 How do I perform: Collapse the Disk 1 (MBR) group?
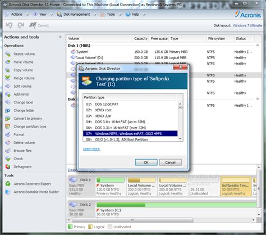click(258, 46)
